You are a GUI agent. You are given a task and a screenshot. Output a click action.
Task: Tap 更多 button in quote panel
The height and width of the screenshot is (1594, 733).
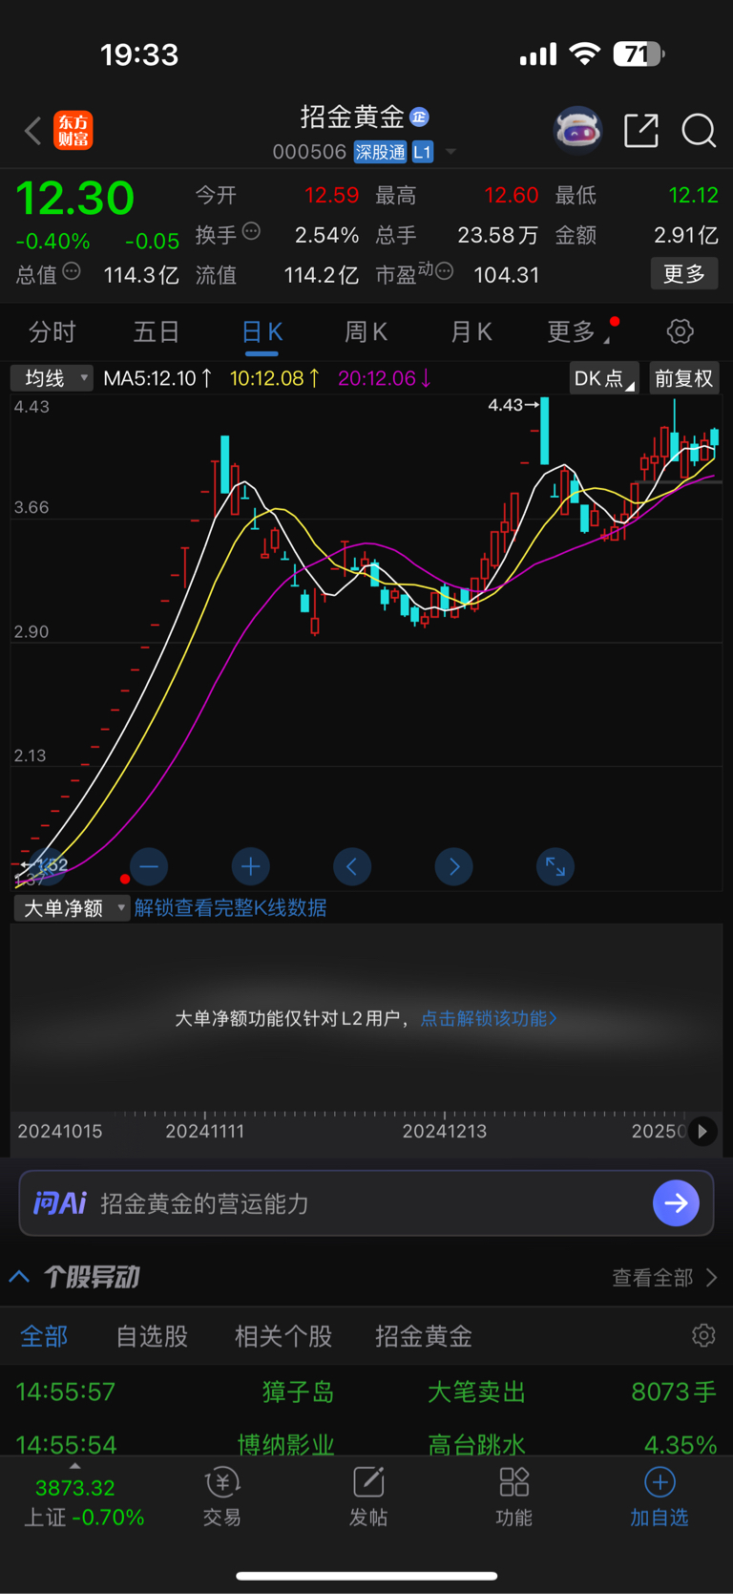[x=684, y=274]
